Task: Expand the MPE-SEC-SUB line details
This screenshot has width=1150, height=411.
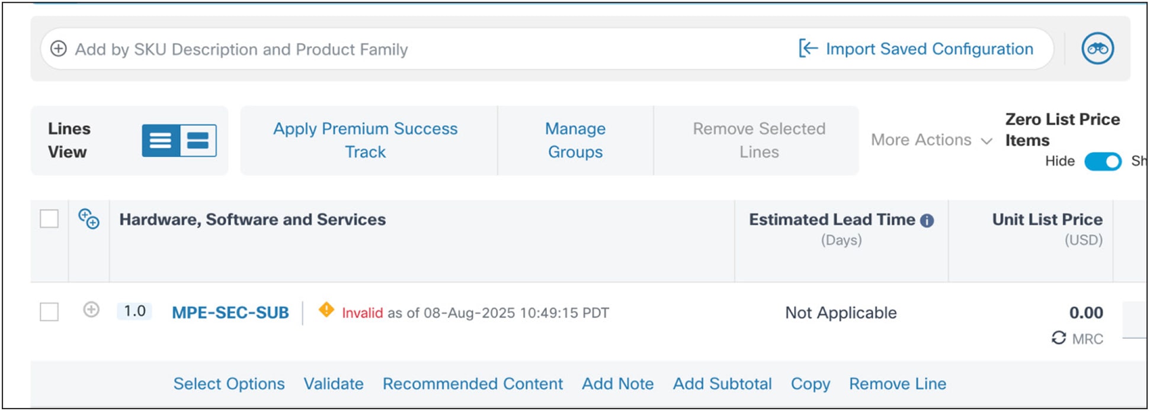Action: [90, 310]
